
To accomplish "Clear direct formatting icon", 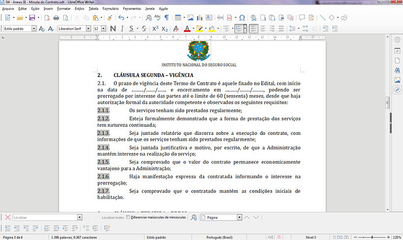I will coord(176,29).
